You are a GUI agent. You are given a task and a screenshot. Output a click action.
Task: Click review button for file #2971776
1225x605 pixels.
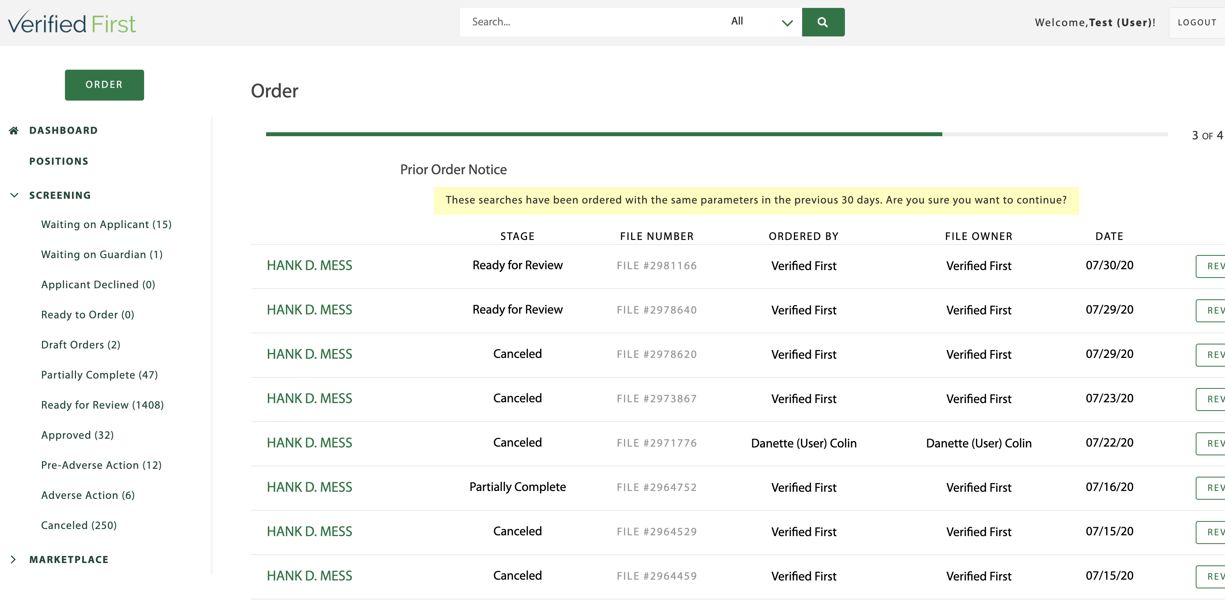(1211, 443)
